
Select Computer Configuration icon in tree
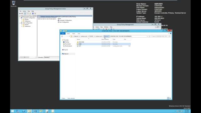click(x=22, y=18)
